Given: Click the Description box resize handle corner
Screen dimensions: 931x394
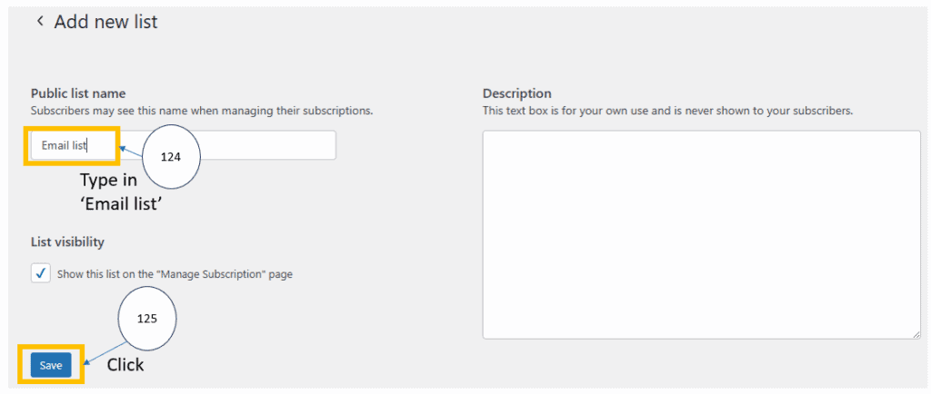Looking at the screenshot, I should coord(916,333).
